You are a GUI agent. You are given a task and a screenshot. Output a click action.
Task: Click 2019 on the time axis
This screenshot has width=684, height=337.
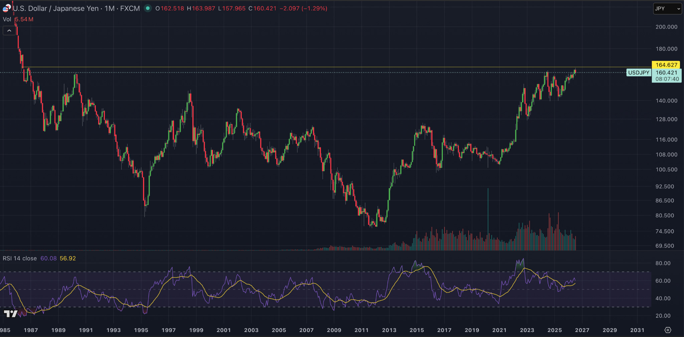472,330
